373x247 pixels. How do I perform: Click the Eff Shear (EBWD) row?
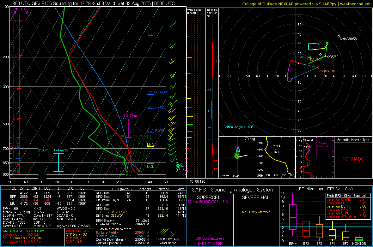click(x=141, y=216)
